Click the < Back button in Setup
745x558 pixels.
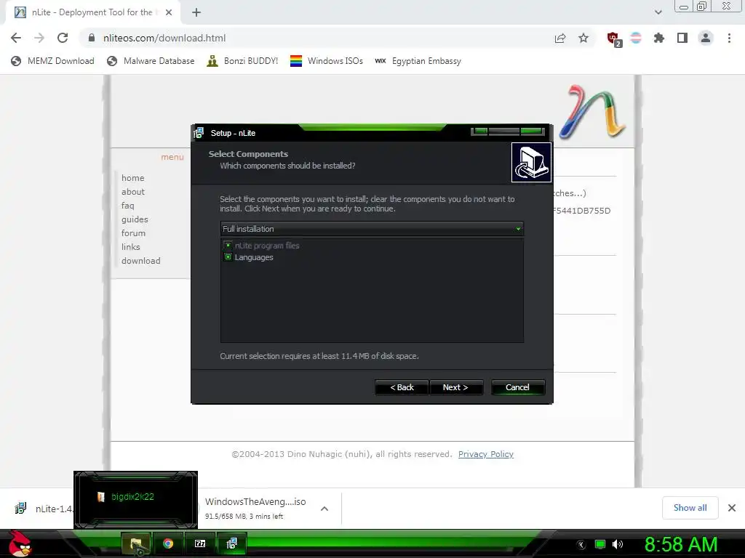[402, 387]
